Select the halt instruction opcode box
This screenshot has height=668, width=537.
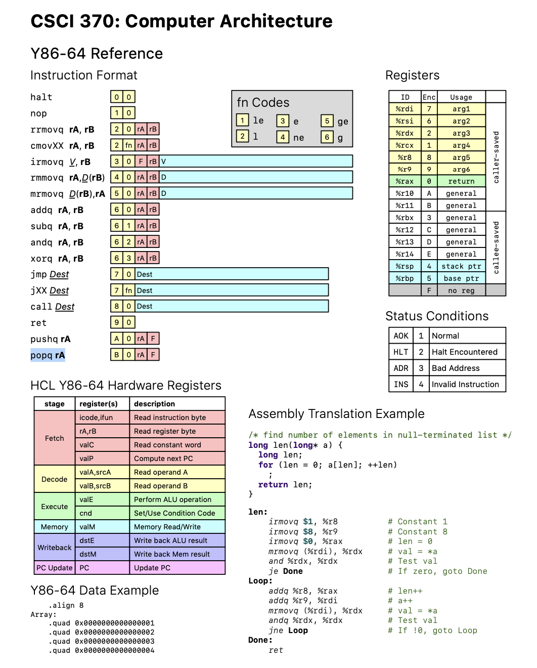click(122, 97)
